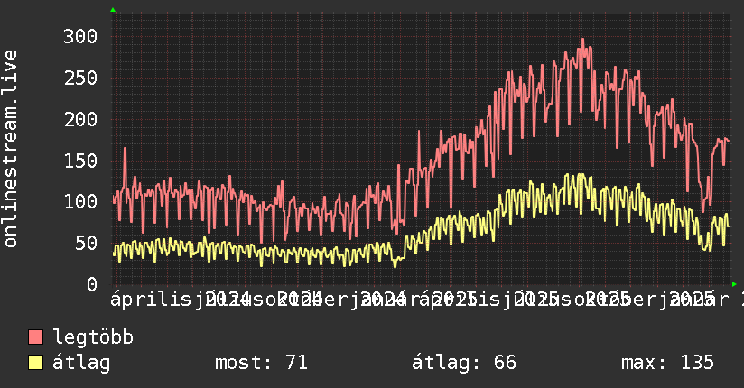This screenshot has width=744, height=388.
Task: Click the 150 y-axis label
Action: coord(80,161)
